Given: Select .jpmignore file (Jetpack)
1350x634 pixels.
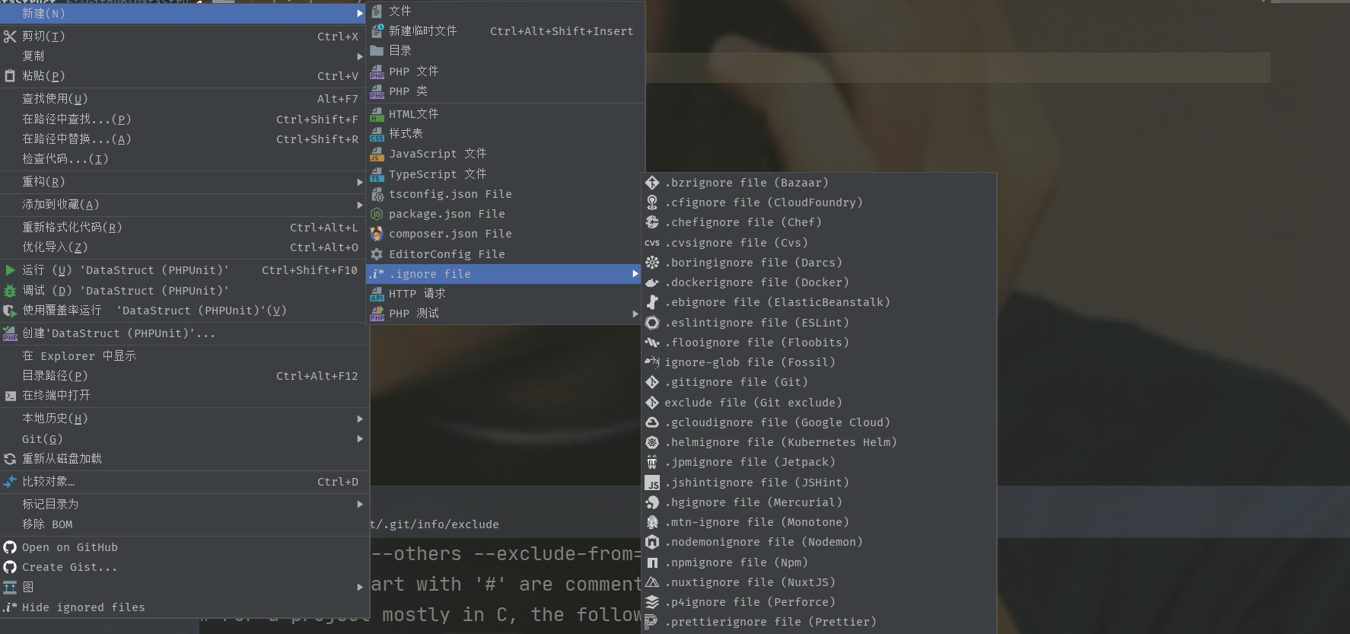Looking at the screenshot, I should [x=820, y=462].
